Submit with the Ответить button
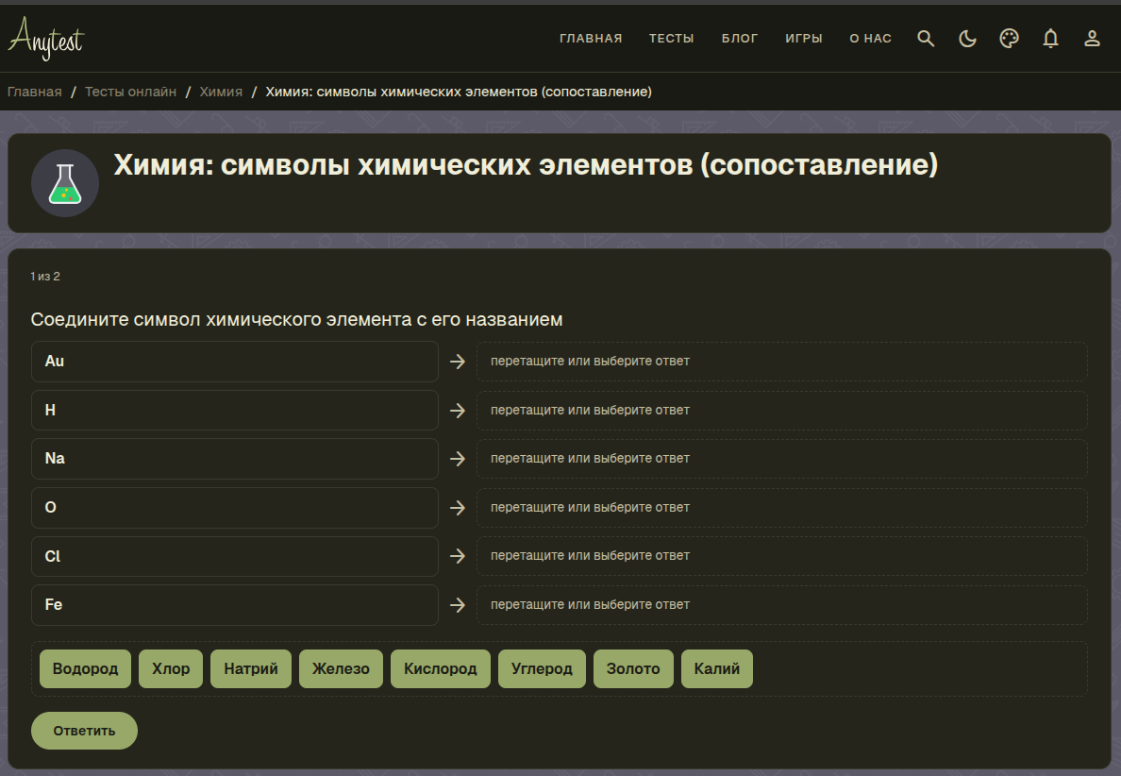Image resolution: width=1121 pixels, height=776 pixels. [84, 731]
